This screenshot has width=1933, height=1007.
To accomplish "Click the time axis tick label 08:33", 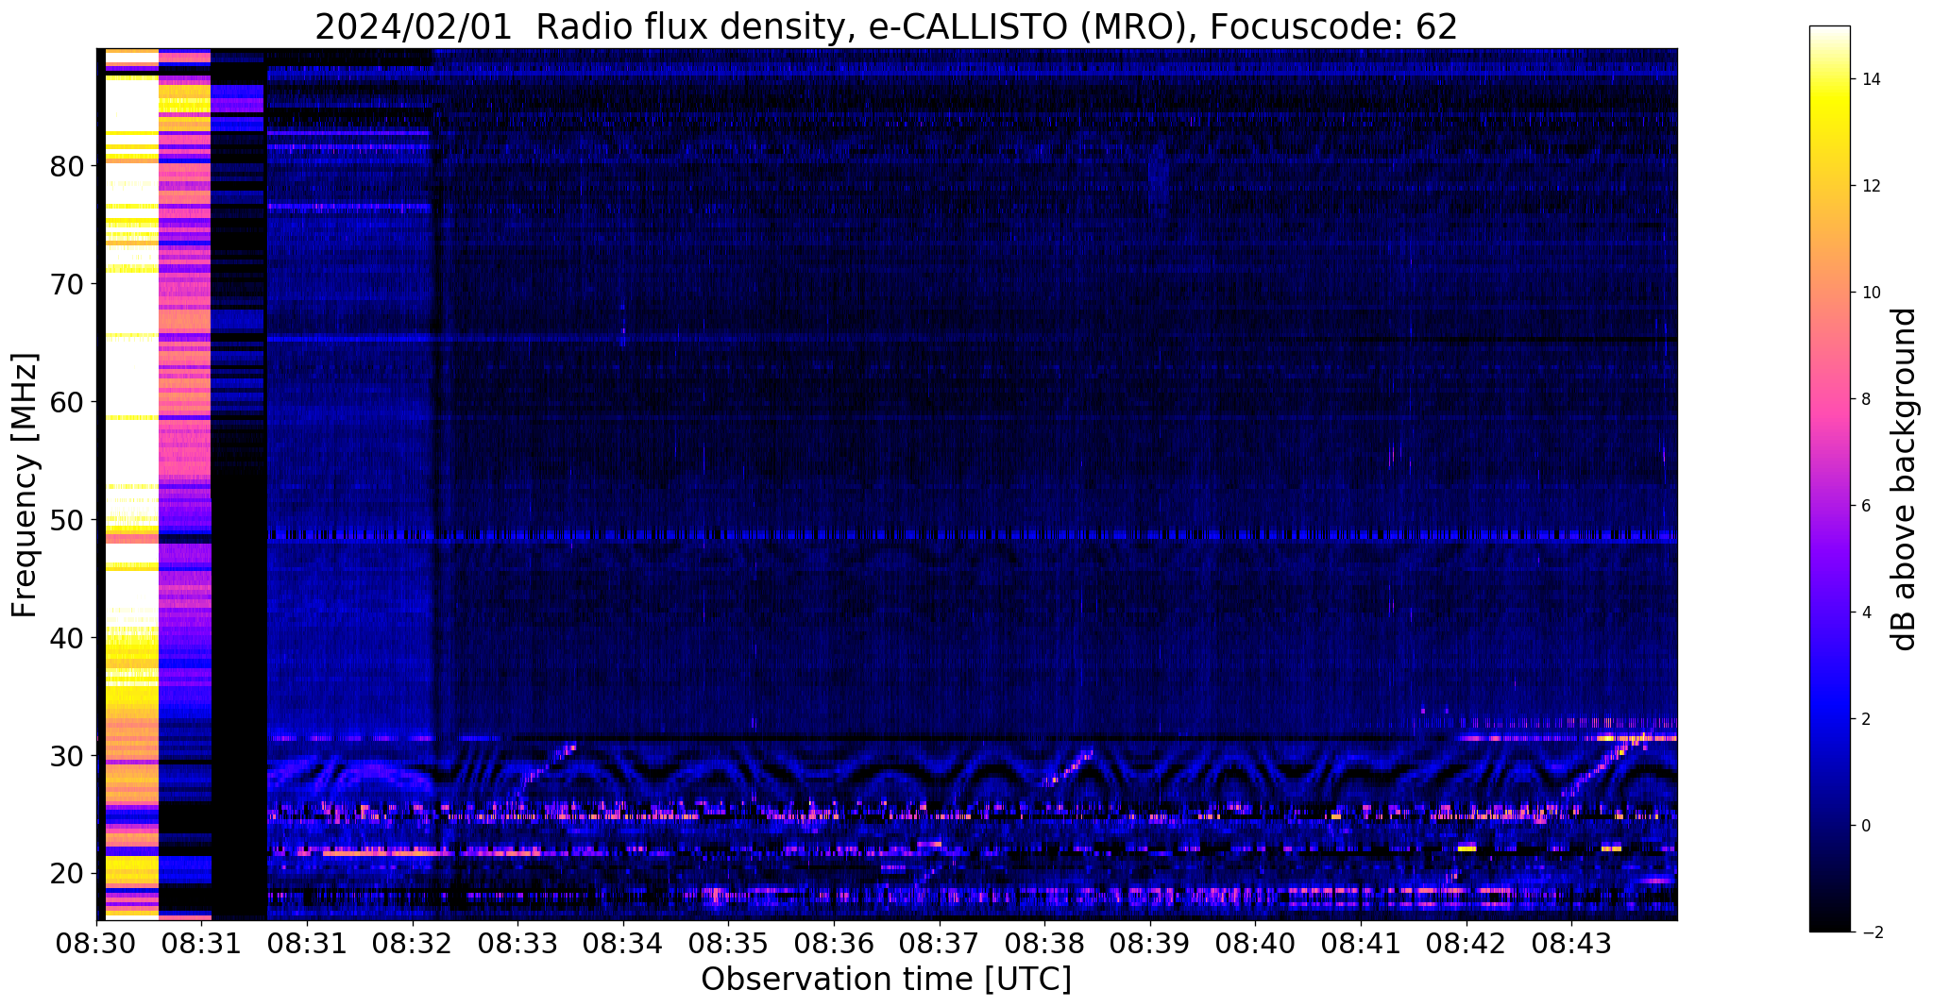I will coord(517,943).
